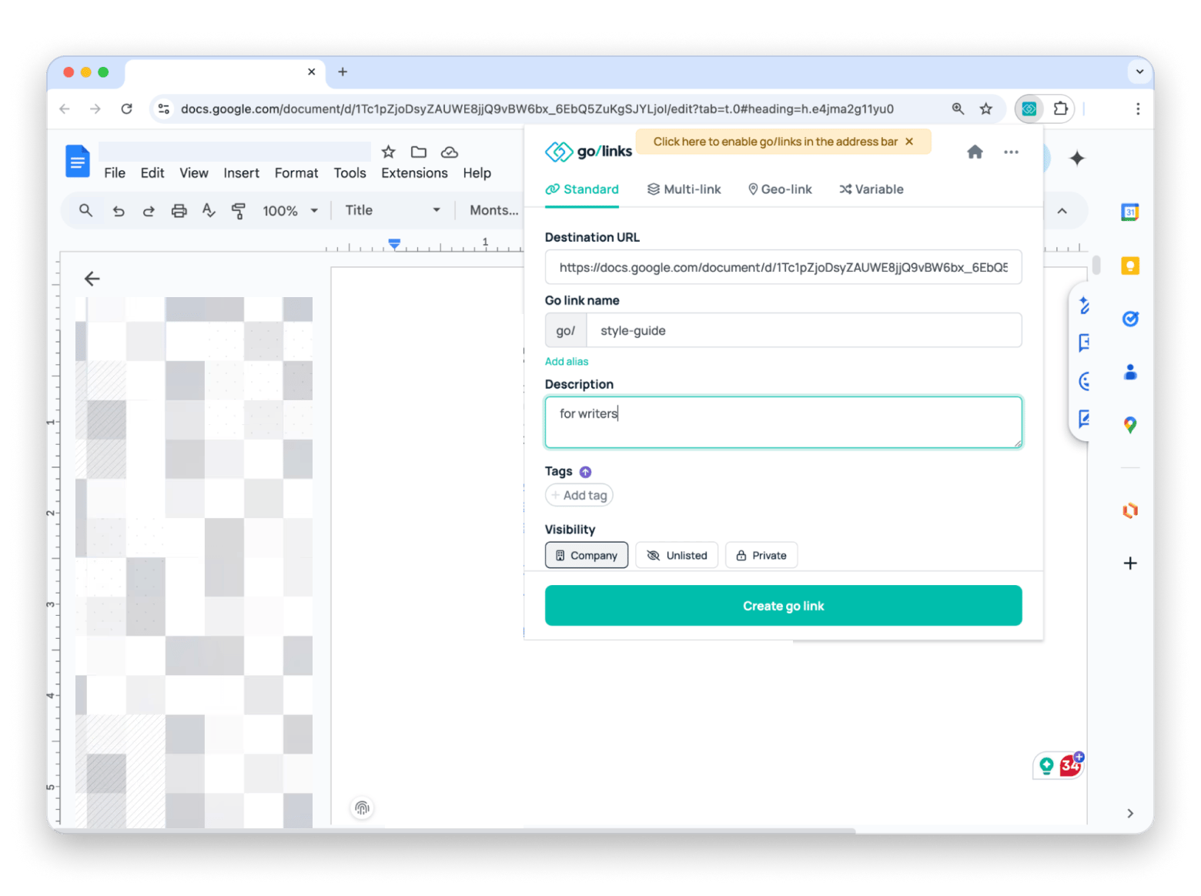Viewport: 1201px width, 896px height.
Task: Click the Tags upgrade info icon
Action: pyautogui.click(x=585, y=472)
